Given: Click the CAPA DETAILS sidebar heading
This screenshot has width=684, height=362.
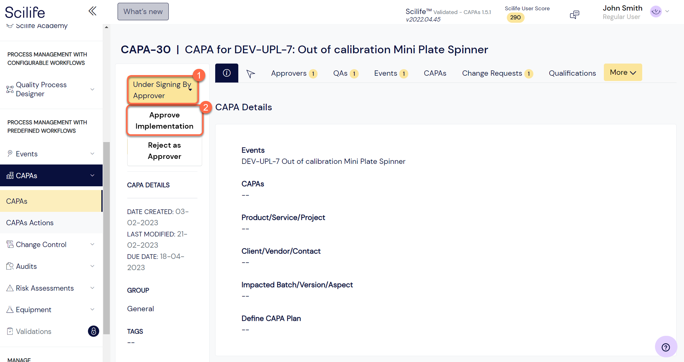Looking at the screenshot, I should (x=148, y=185).
